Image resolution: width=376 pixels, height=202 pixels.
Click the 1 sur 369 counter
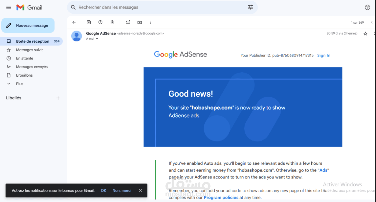click(x=357, y=23)
